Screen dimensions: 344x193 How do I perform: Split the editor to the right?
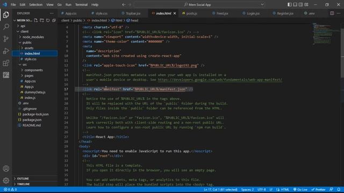332,13
